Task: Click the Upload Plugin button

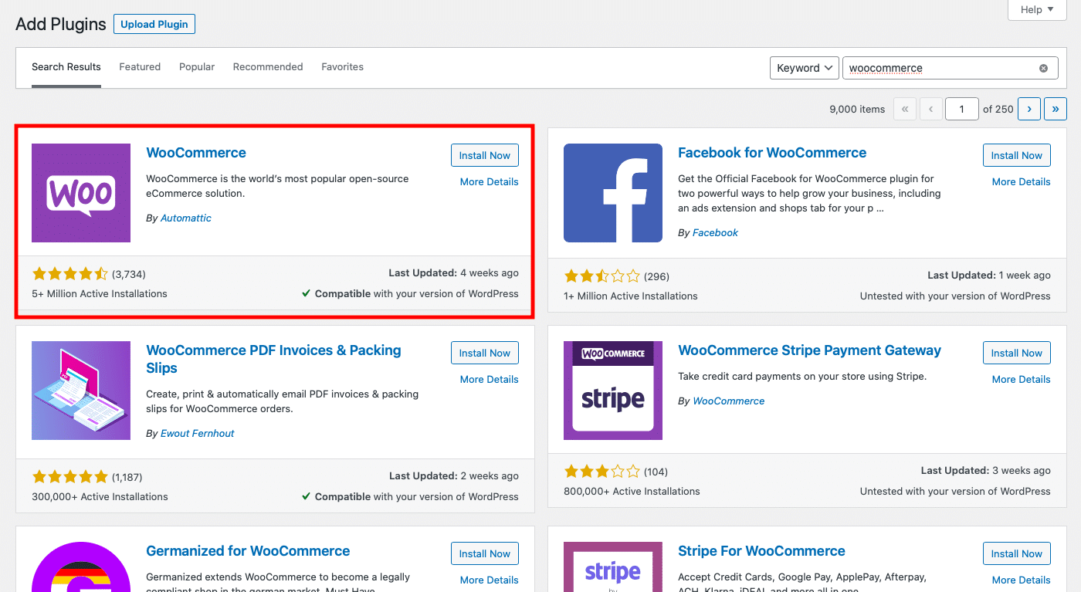Action: tap(154, 24)
